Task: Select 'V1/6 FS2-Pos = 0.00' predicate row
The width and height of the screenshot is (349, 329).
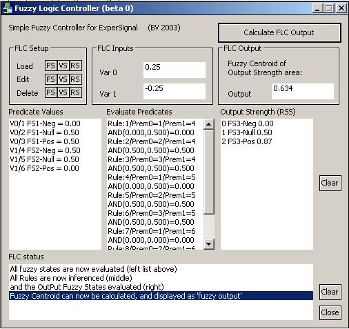Action: point(55,168)
